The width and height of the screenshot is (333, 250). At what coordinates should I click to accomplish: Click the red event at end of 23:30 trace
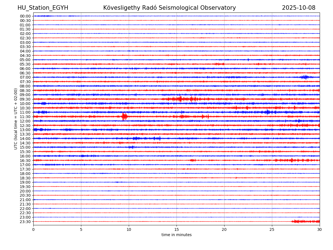tap(305, 221)
